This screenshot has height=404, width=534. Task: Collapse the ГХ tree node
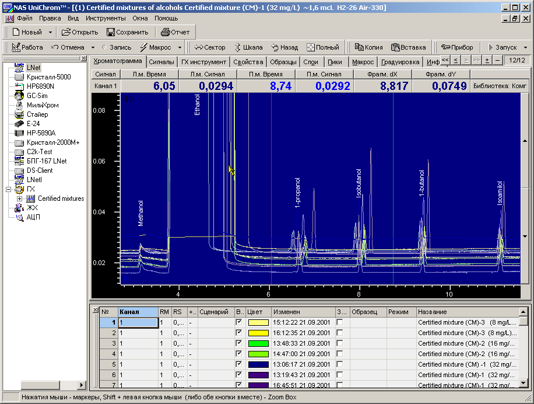(9, 189)
